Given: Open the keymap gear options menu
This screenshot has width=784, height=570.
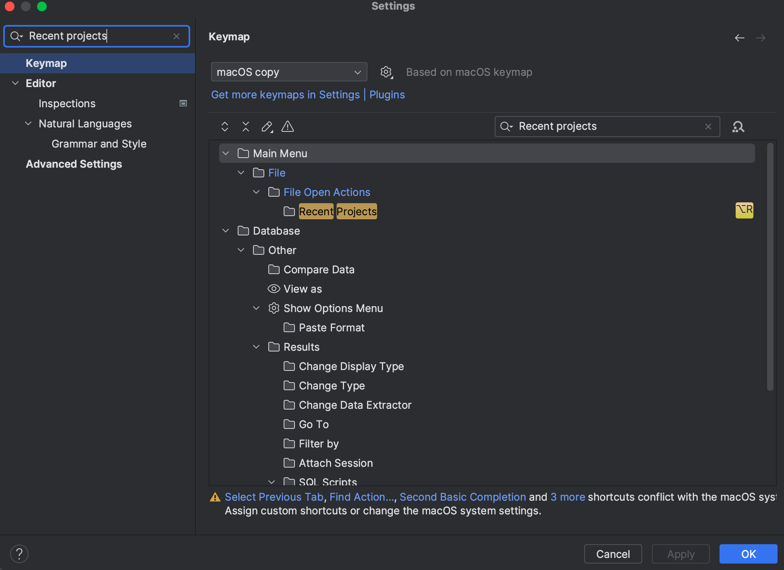Looking at the screenshot, I should 386,72.
